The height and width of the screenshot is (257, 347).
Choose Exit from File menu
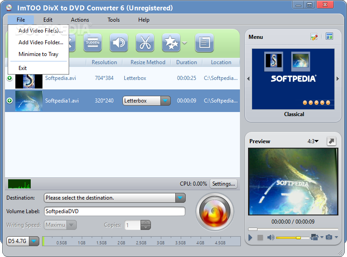click(x=38, y=68)
